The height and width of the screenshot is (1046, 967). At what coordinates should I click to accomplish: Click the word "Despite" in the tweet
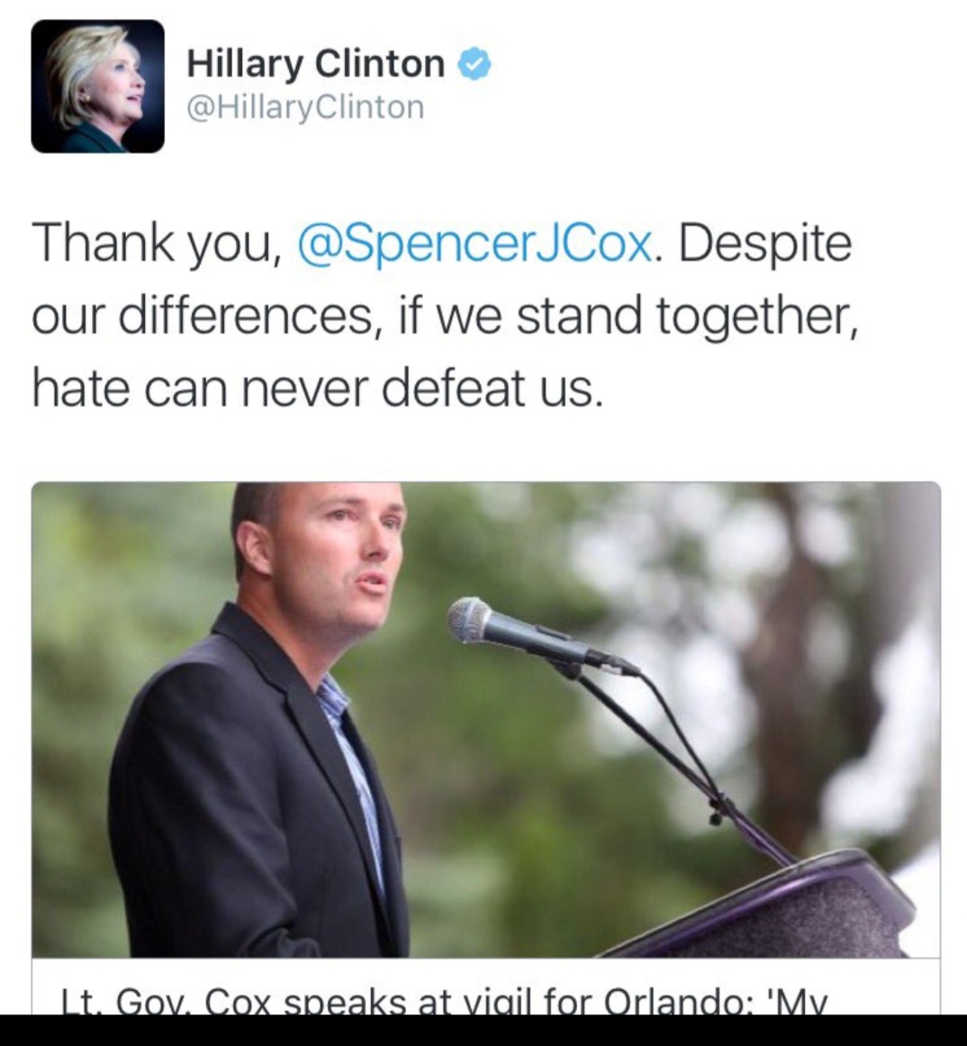[x=765, y=244]
